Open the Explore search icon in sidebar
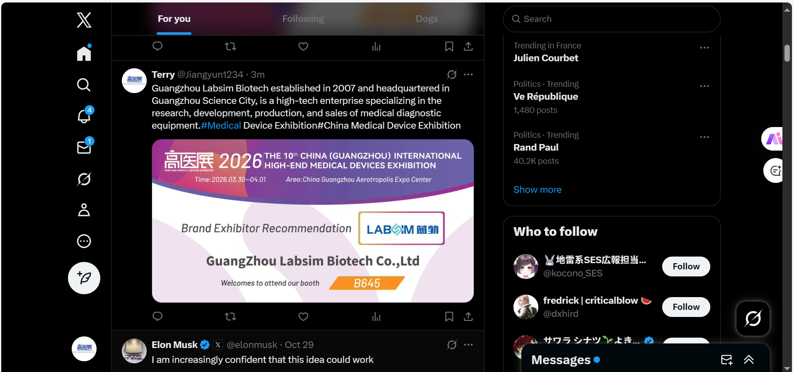 (84, 85)
